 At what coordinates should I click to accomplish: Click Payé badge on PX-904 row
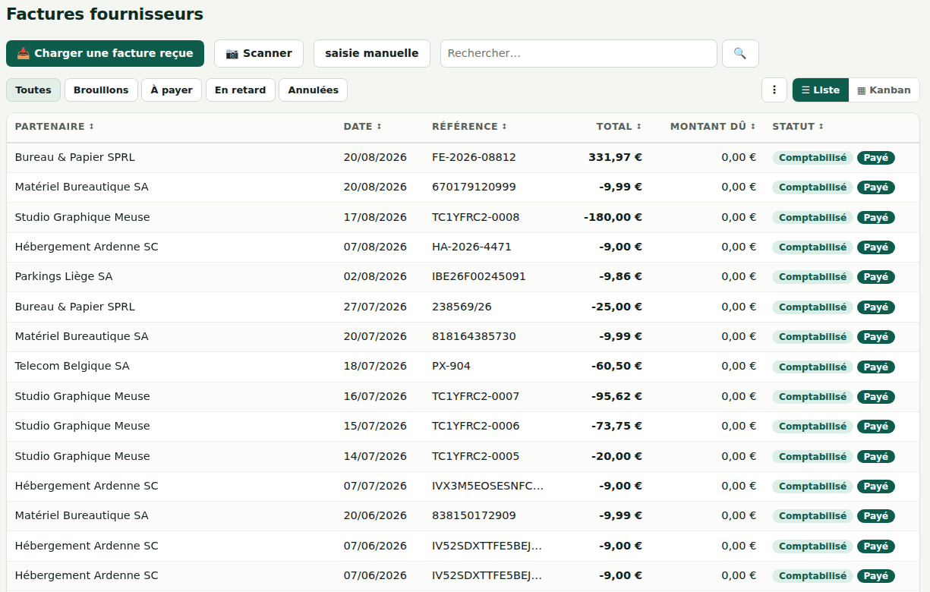click(876, 367)
